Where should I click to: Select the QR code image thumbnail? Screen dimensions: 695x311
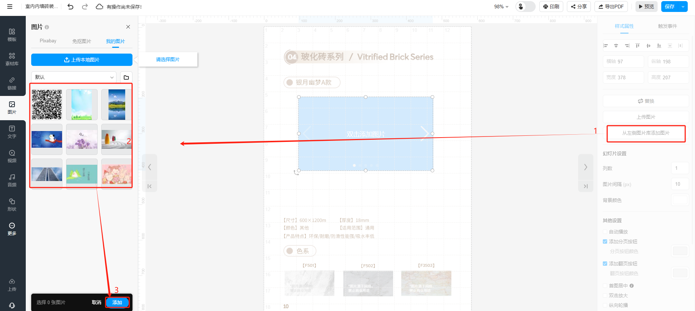(x=47, y=105)
